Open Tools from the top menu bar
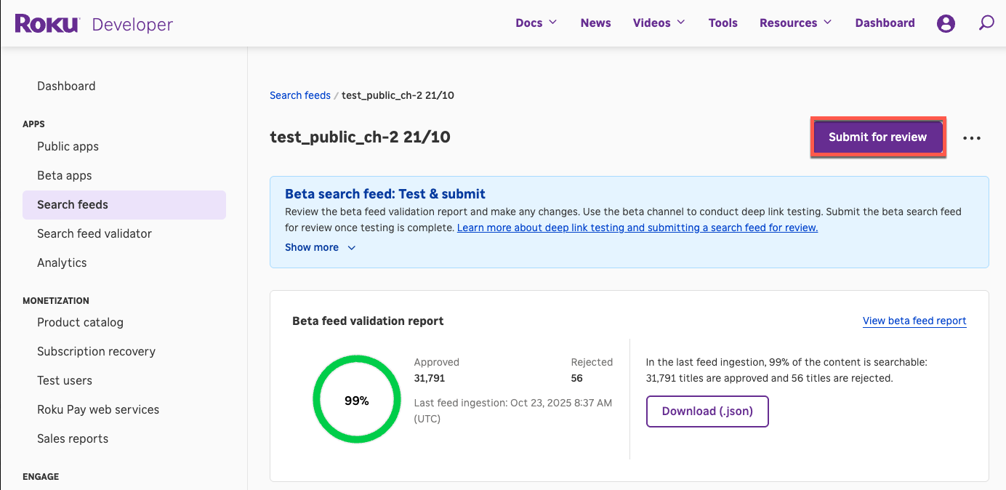 coord(723,23)
